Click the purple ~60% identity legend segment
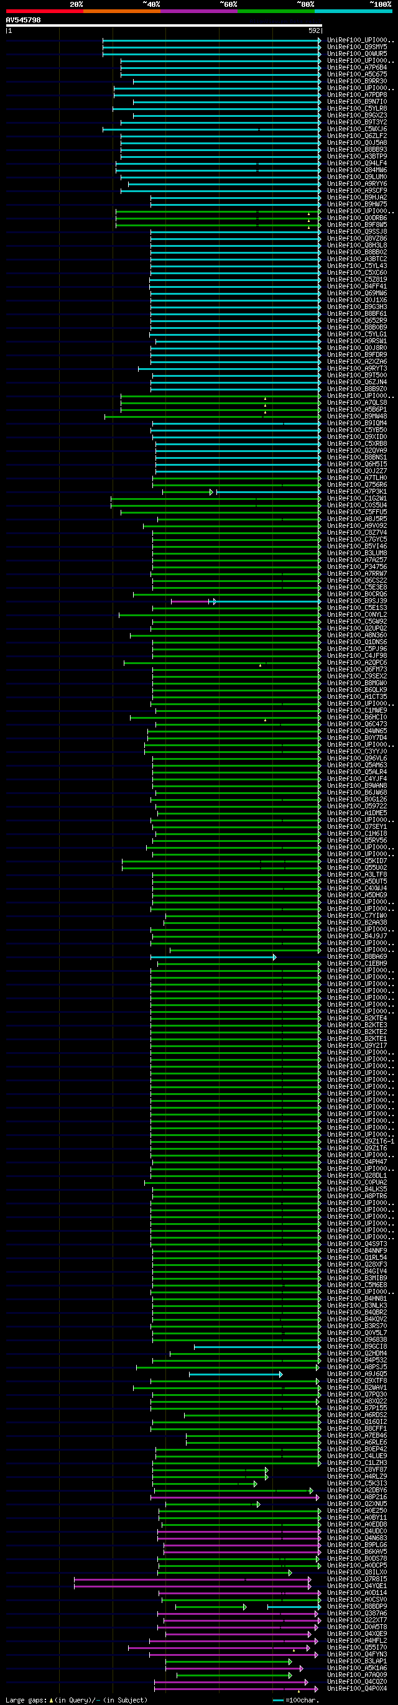Viewport: 398px width, 1705px height. pos(198,11)
